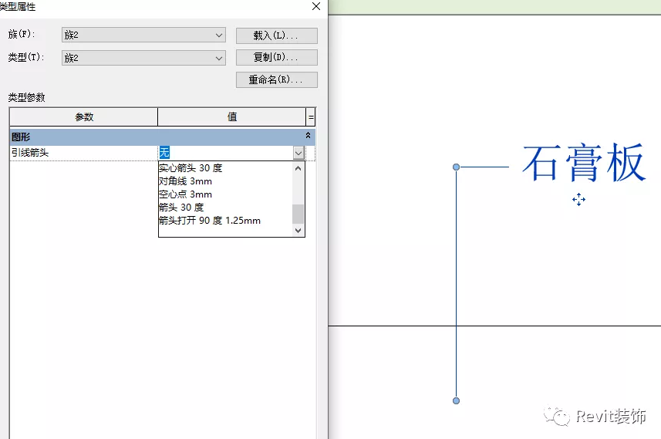Toggle the 引线箭头 value dropdown arrow
The image size is (661, 439).
pyautogui.click(x=298, y=153)
